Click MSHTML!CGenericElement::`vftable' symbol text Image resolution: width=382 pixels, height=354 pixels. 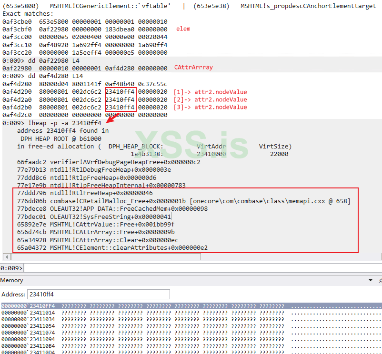pos(110,6)
